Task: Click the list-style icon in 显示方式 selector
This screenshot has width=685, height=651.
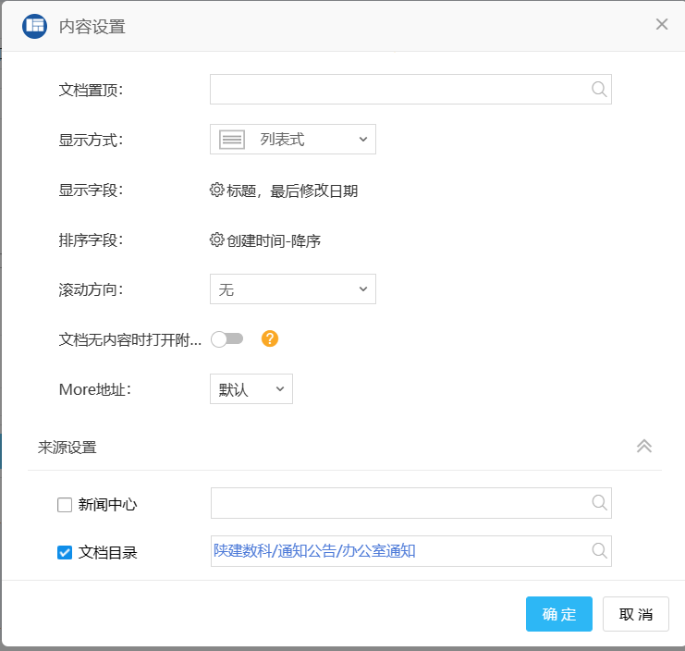Action: [232, 140]
